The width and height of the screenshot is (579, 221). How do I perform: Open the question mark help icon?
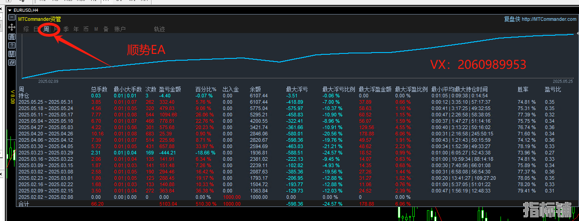tap(12, 45)
